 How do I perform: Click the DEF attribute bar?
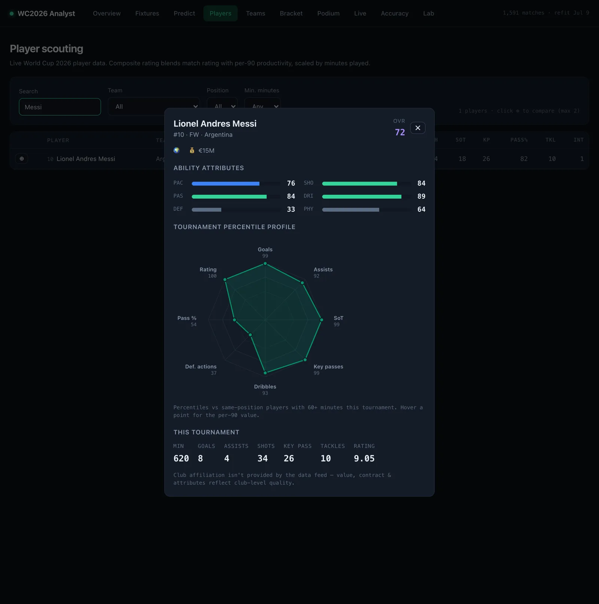point(236,210)
